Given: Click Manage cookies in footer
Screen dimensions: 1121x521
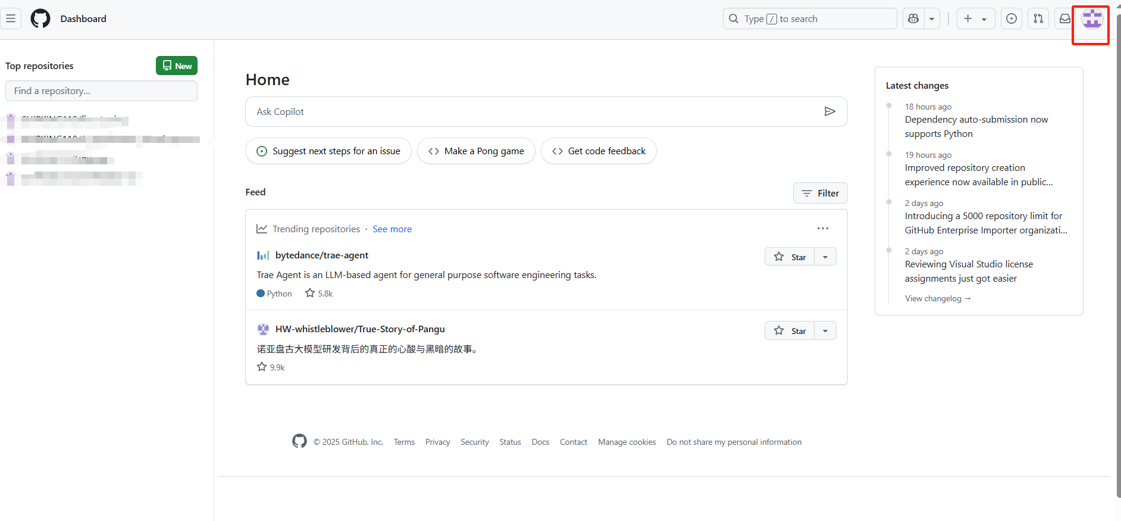Looking at the screenshot, I should (627, 442).
